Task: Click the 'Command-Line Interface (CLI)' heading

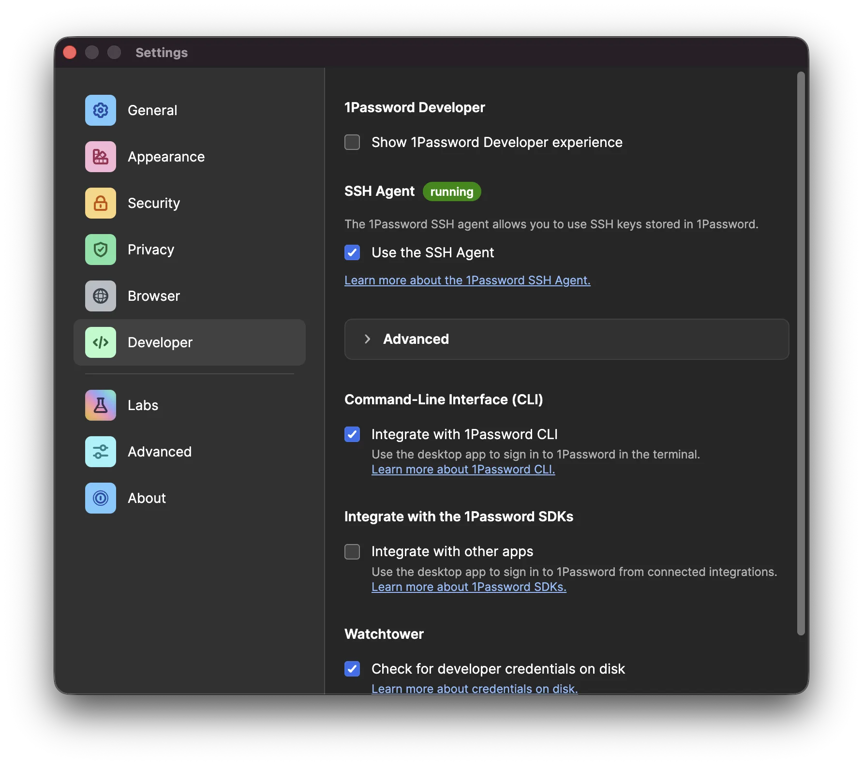Action: (x=444, y=399)
